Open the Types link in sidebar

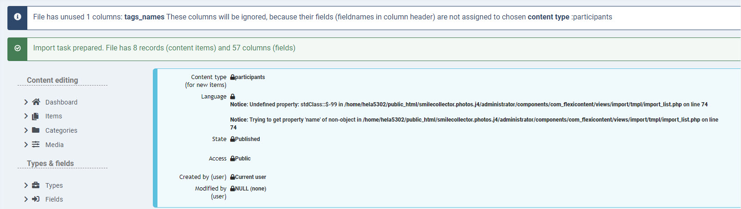click(x=54, y=185)
